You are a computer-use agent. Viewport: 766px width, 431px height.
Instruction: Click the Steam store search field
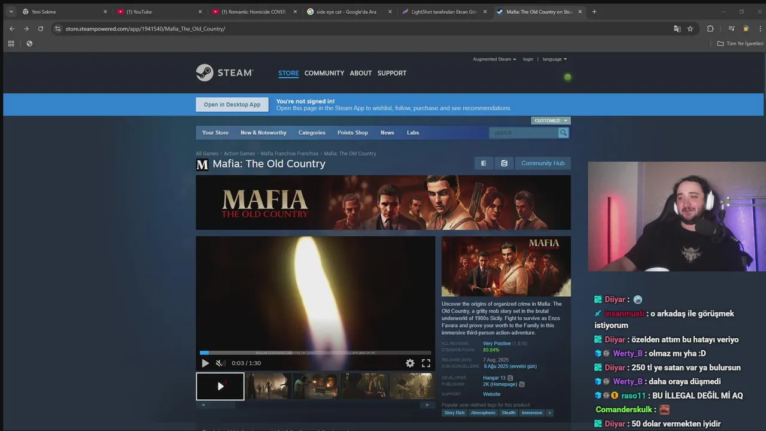524,133
